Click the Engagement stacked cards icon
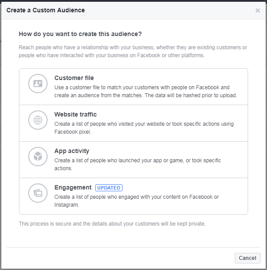267x270 pixels. coord(38,193)
